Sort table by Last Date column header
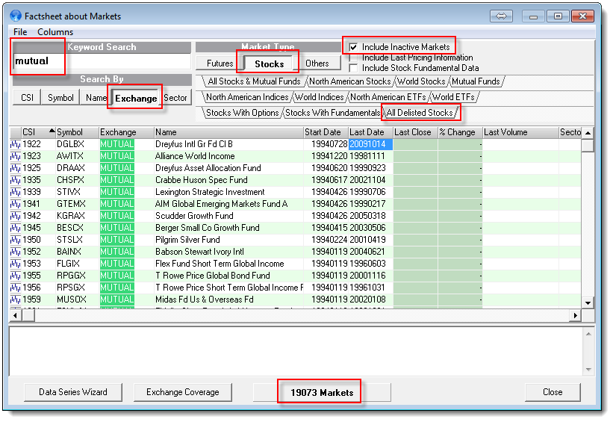613x422 pixels. coord(370,132)
